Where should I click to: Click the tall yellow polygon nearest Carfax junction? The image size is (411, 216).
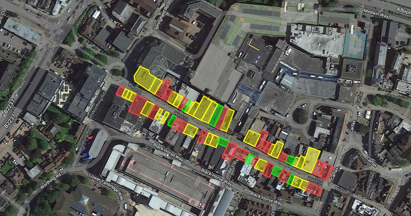[311, 159]
